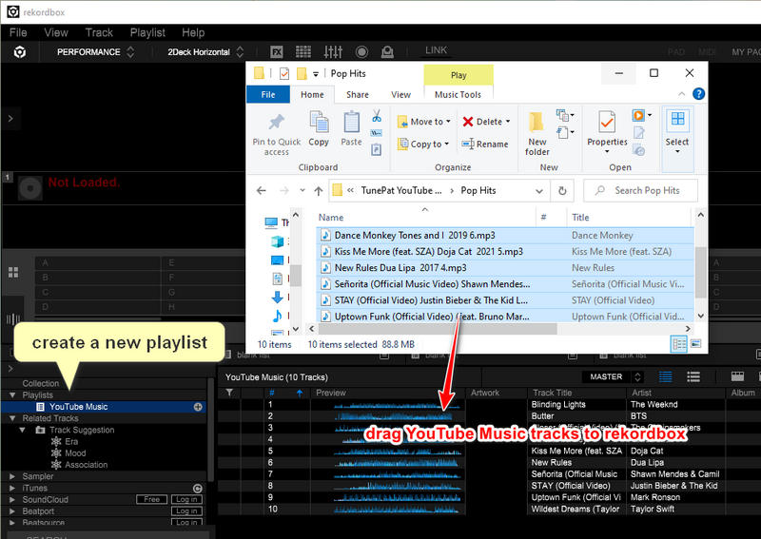The image size is (761, 539).
Task: Switch to Share tab in Explorer
Action: pos(358,95)
